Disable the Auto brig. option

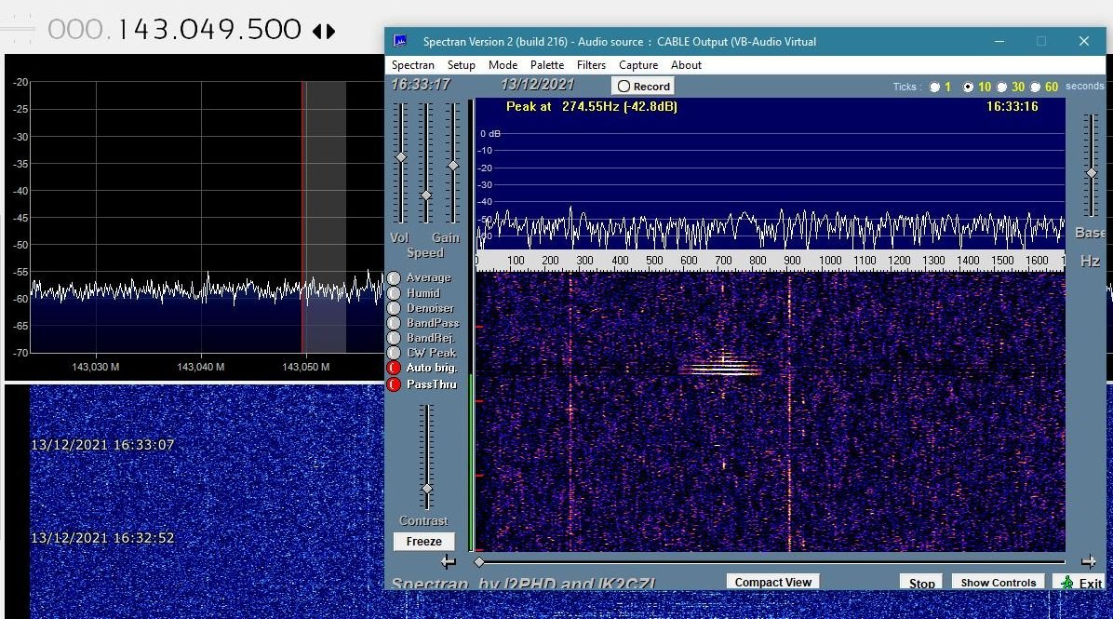point(394,369)
